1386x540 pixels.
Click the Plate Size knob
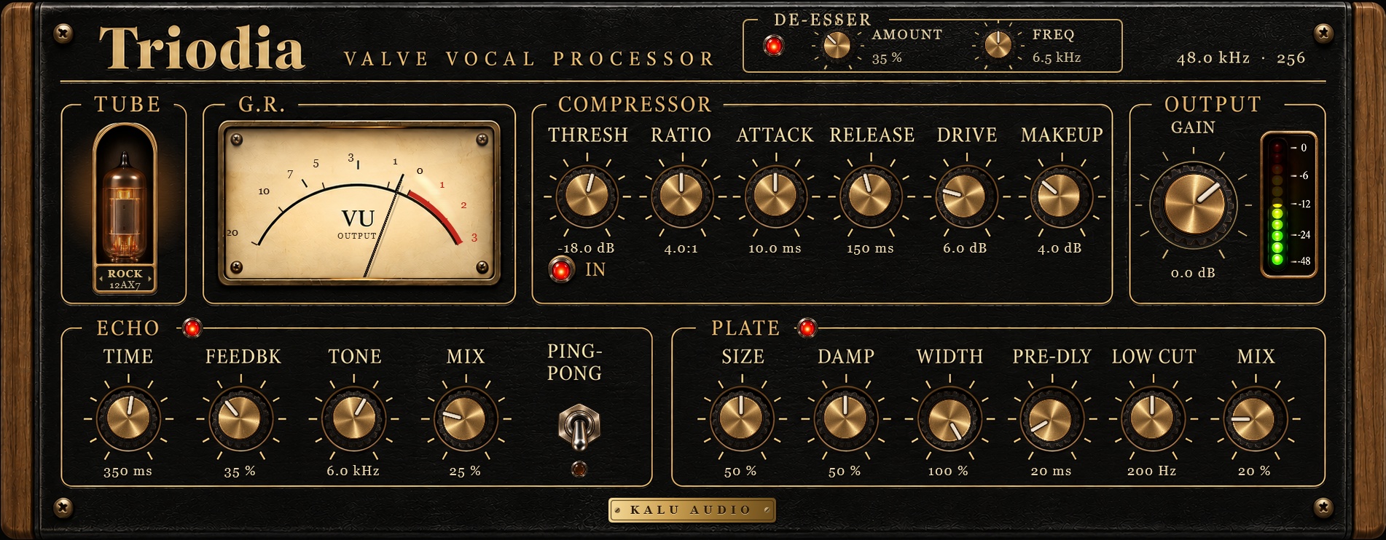(742, 418)
